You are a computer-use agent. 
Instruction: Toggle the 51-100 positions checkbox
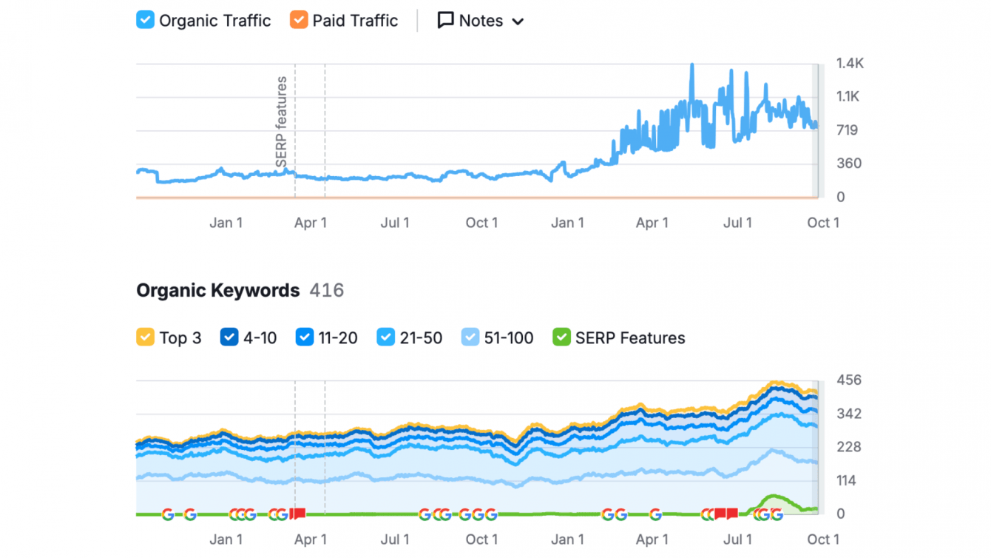click(x=470, y=337)
